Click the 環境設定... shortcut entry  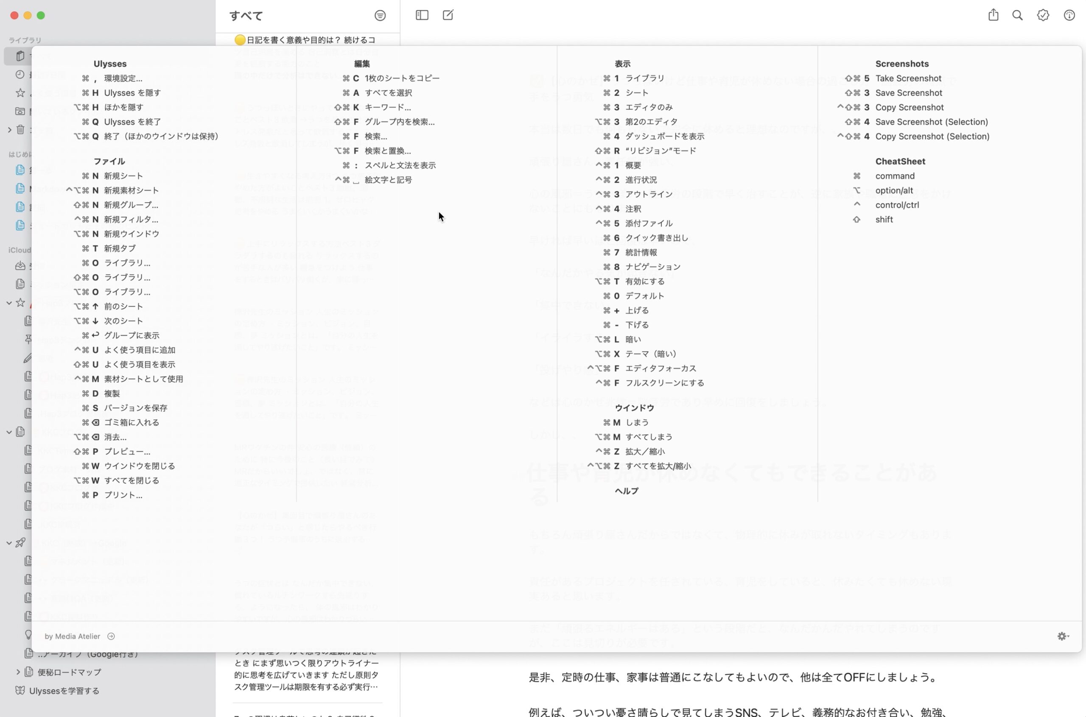[x=123, y=78]
